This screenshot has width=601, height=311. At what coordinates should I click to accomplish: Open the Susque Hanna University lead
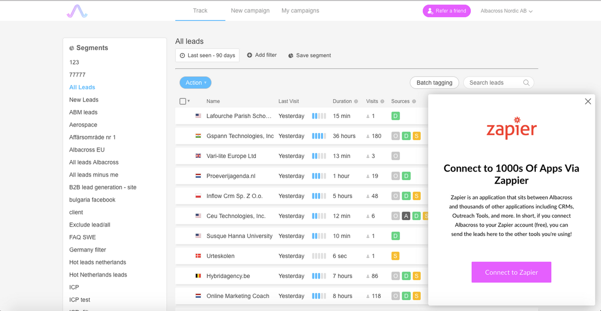click(239, 236)
